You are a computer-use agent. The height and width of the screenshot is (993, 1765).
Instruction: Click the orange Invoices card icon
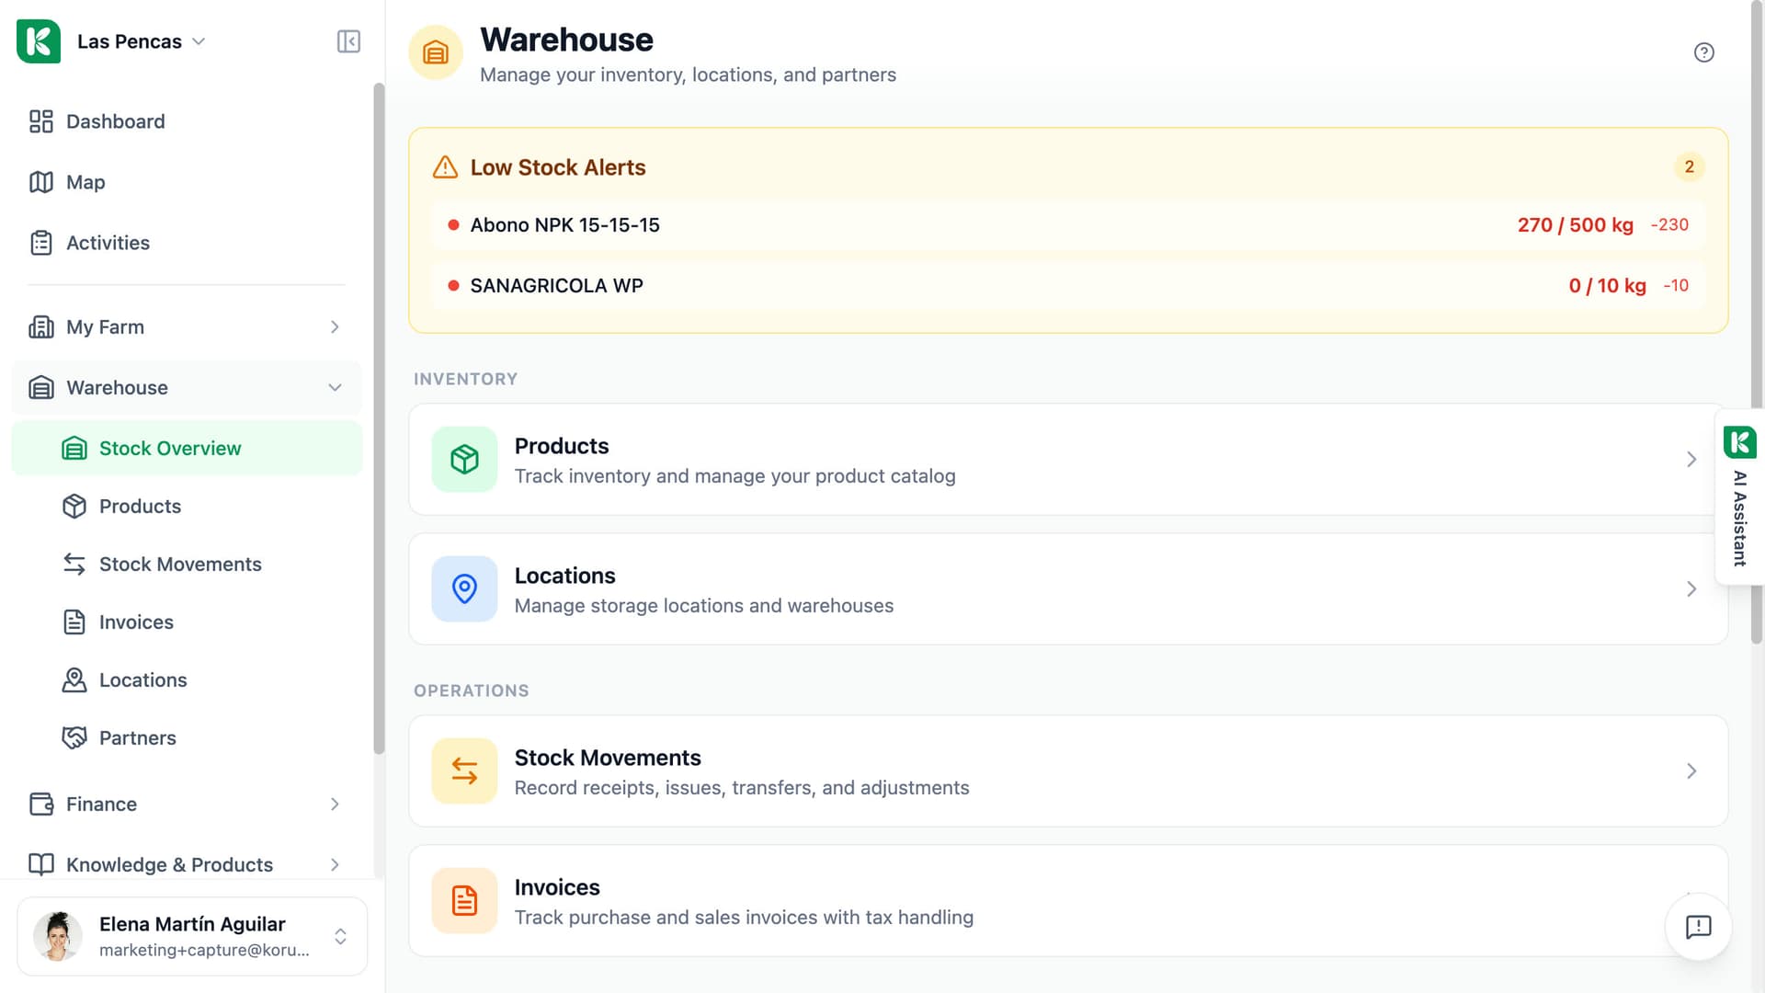click(464, 901)
